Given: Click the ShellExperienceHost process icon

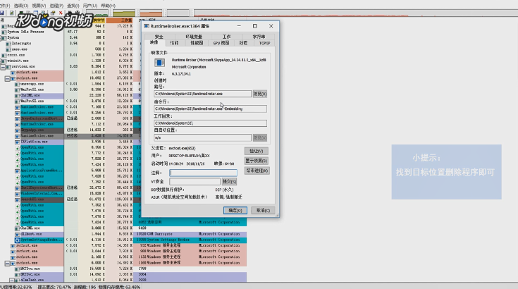Looking at the screenshot, I should 18,188.
